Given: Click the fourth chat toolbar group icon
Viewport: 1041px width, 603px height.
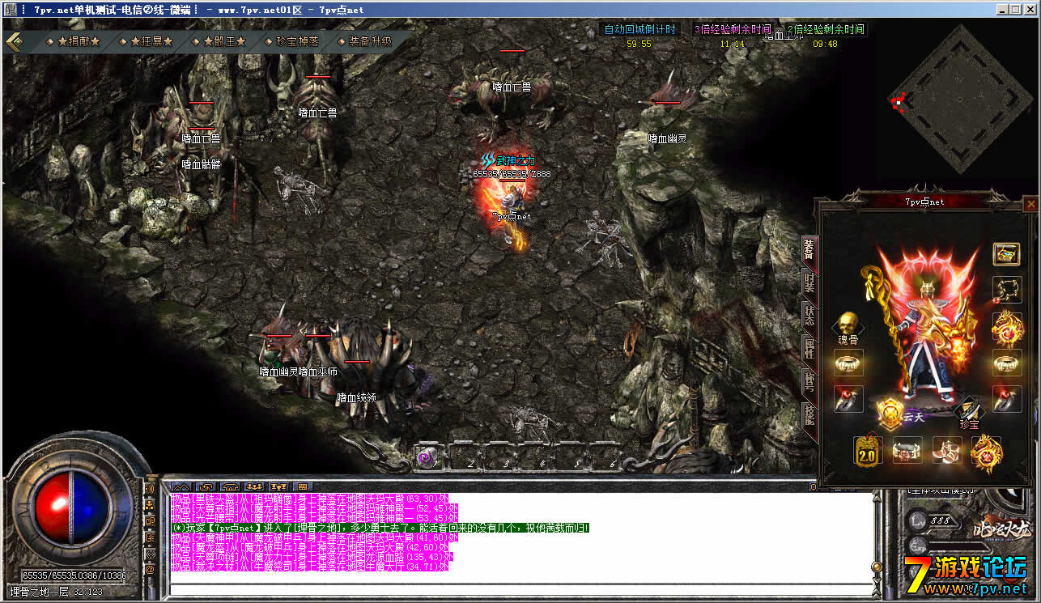Looking at the screenshot, I should (x=255, y=486).
